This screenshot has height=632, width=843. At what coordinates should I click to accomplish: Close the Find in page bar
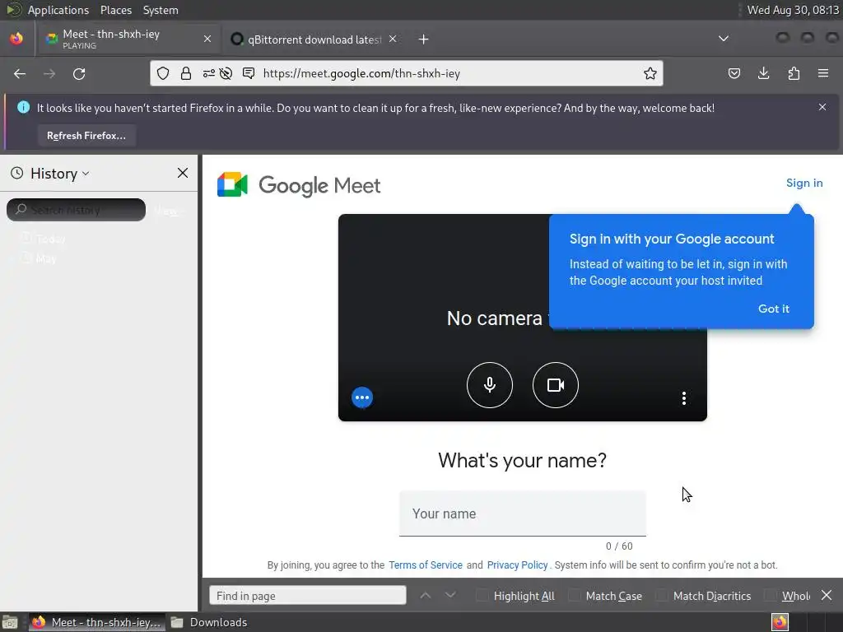(827, 595)
